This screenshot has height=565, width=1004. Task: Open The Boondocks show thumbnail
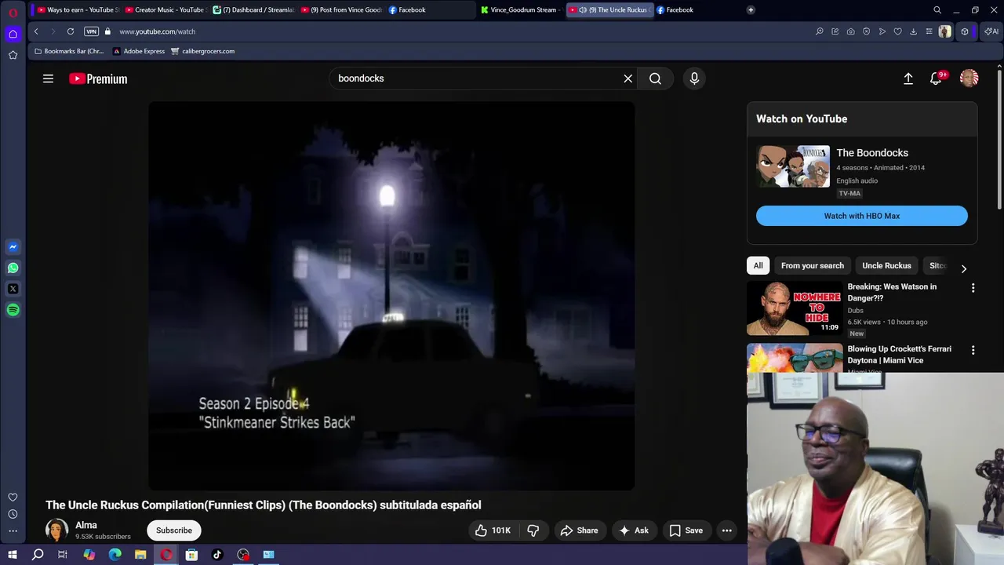point(793,166)
